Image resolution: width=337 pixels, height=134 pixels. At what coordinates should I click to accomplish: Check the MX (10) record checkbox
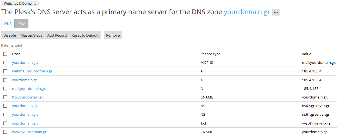tap(5, 62)
